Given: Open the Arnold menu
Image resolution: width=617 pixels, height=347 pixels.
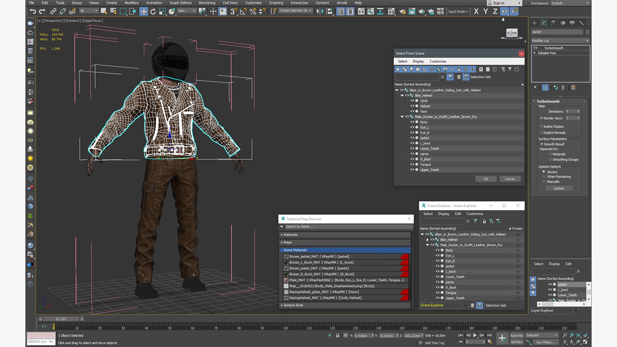Looking at the screenshot, I should click(x=342, y=3).
